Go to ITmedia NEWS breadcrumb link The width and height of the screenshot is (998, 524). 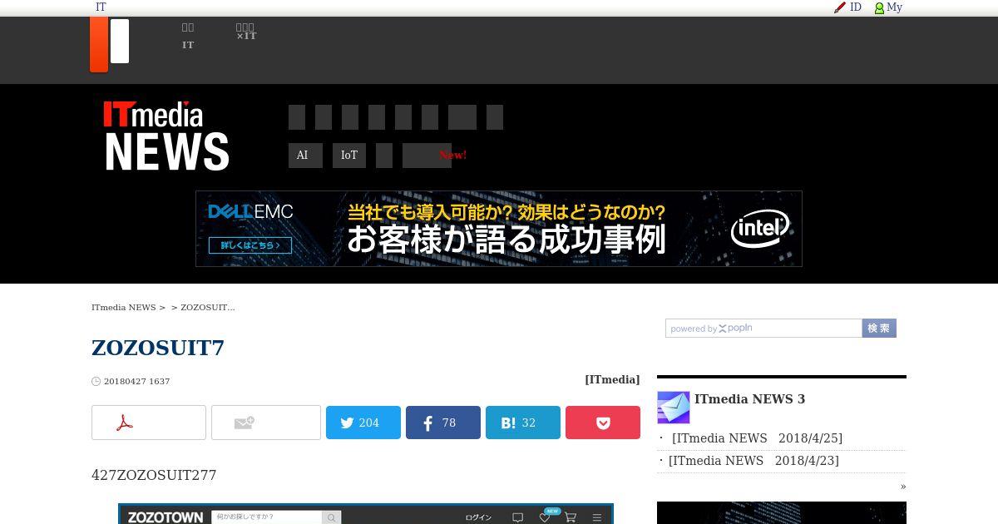pos(123,308)
